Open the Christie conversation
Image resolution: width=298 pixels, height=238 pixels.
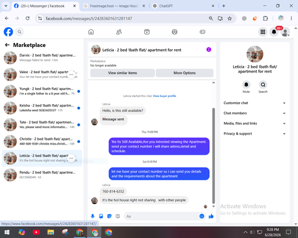tap(42, 142)
